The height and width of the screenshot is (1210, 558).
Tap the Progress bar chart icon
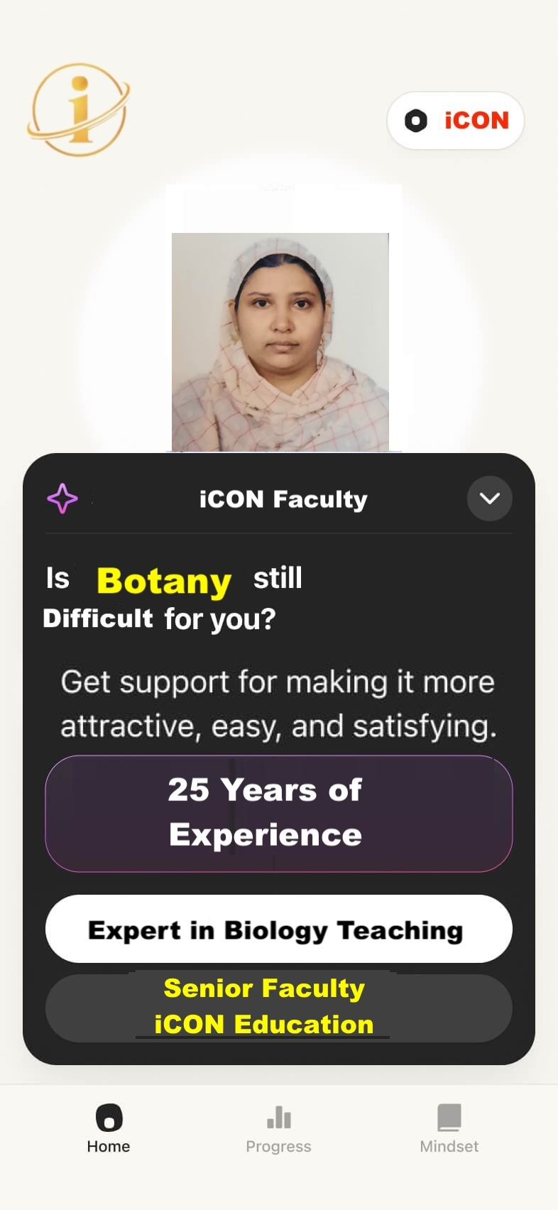pyautogui.click(x=279, y=1118)
